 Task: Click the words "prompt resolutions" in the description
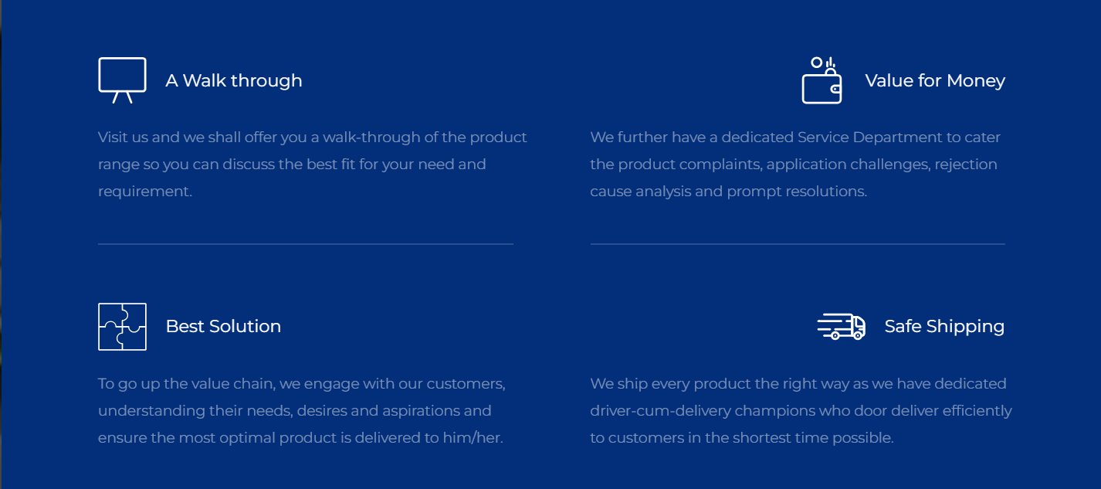(796, 192)
